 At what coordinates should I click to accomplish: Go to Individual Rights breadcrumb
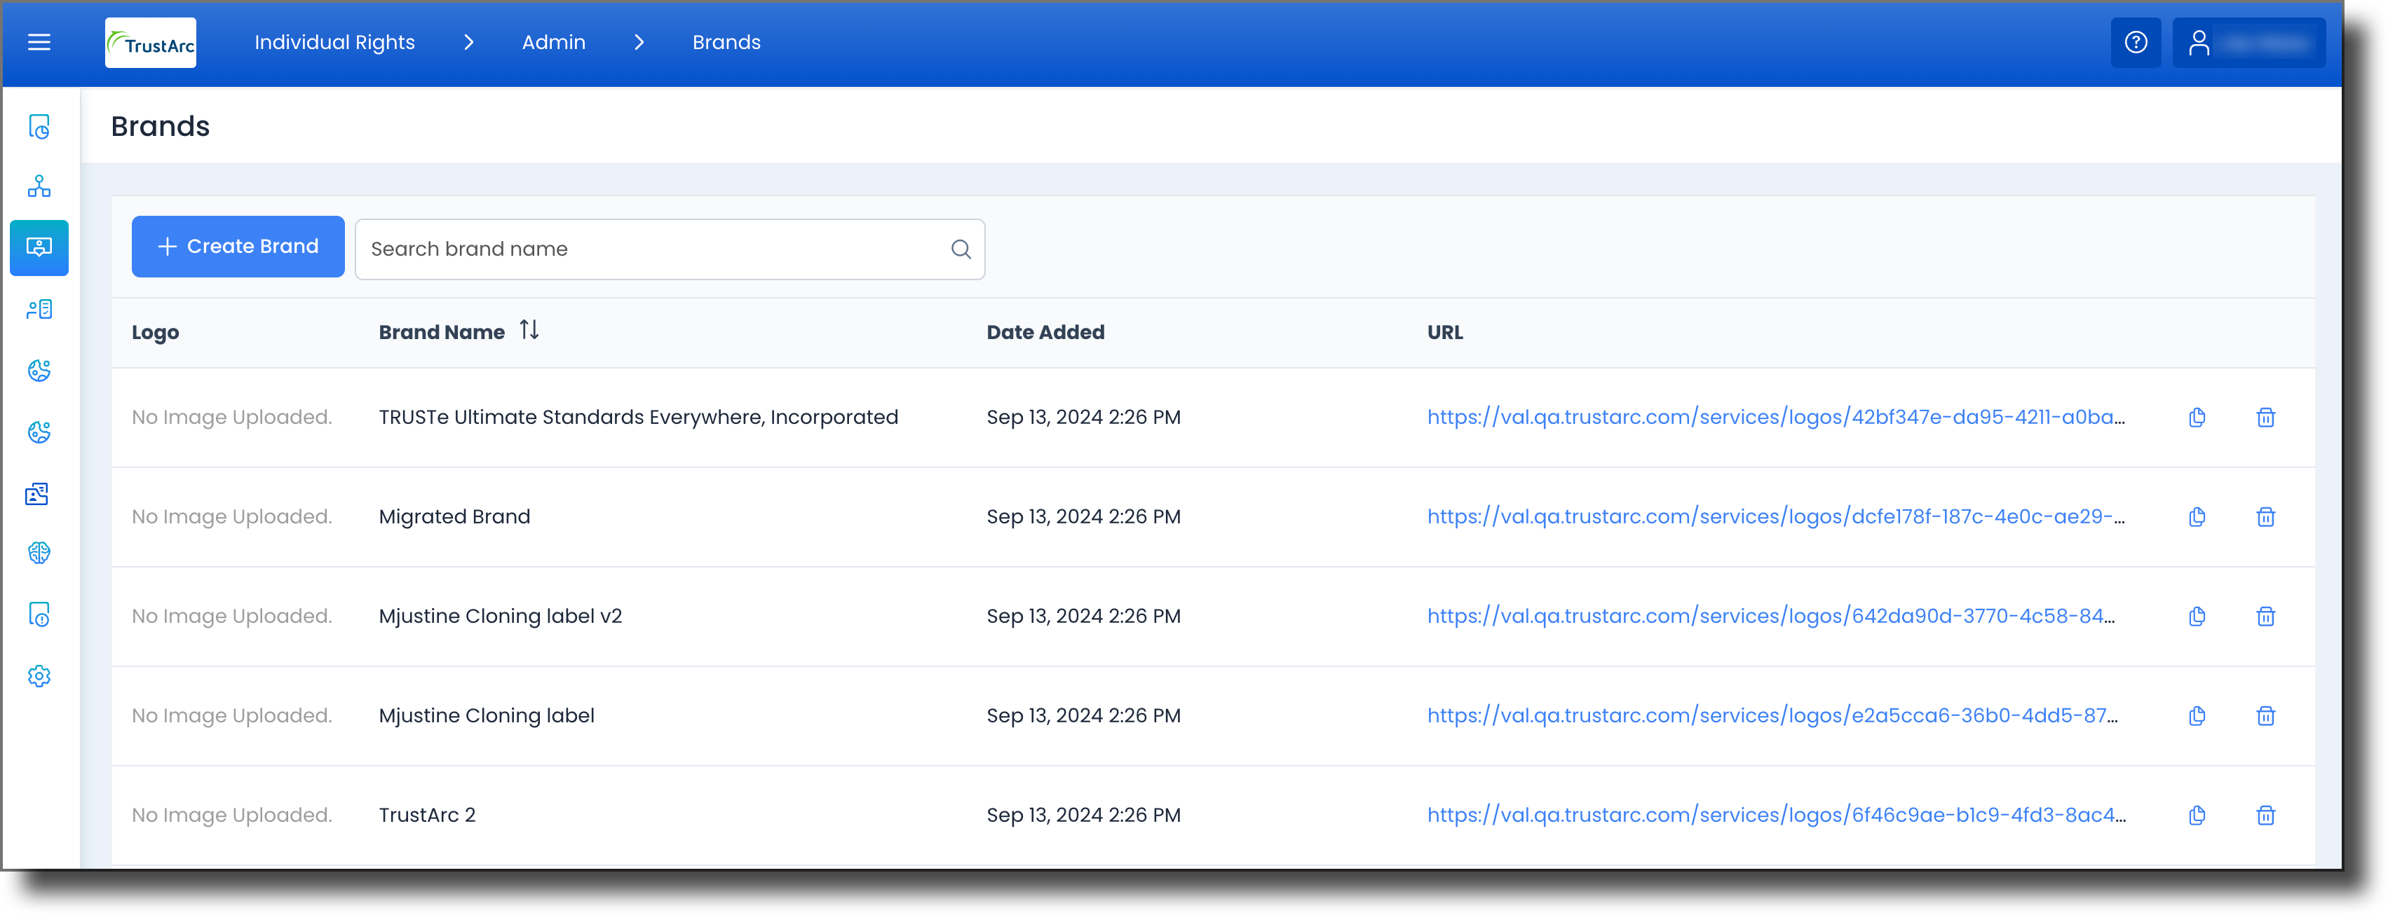pos(334,43)
